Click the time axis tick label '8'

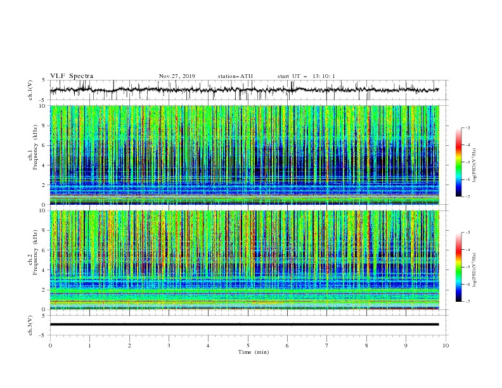tap(366, 346)
